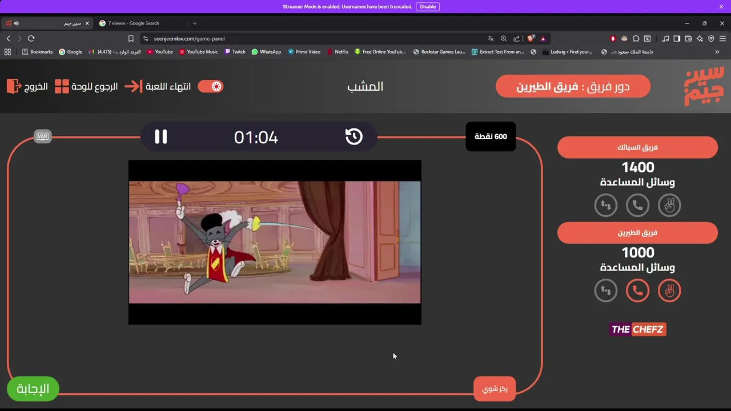Use فريق السبائك phone-call helper icon
Viewport: 731px width, 411px height.
click(x=637, y=205)
